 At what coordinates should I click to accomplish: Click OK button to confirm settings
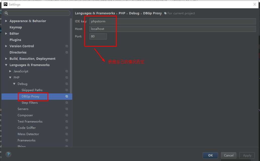210,155
